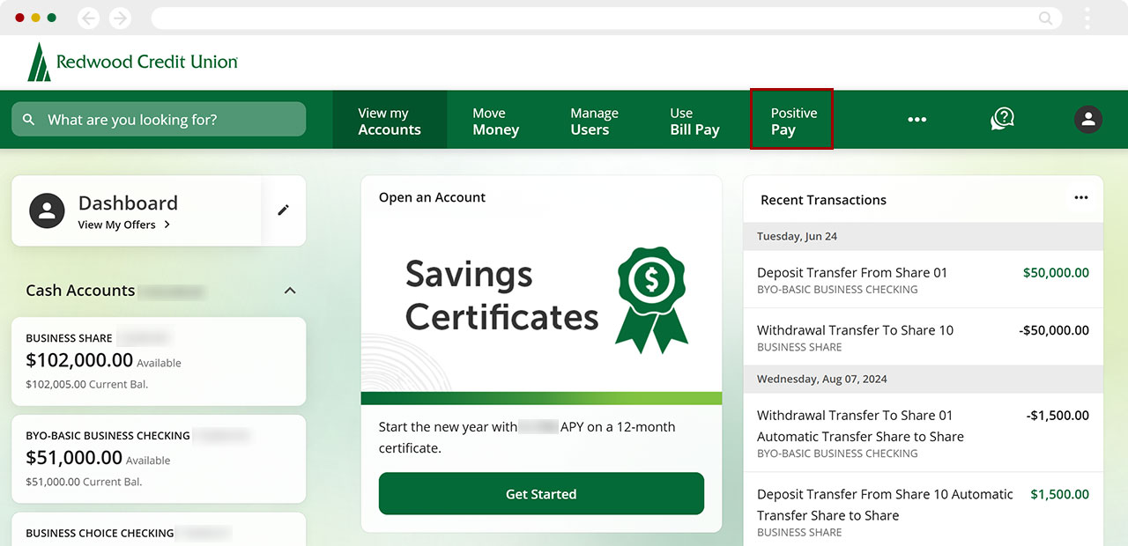Click the Wednesday, Aug 07, 2024 date header
The image size is (1128, 546).
[x=923, y=380]
